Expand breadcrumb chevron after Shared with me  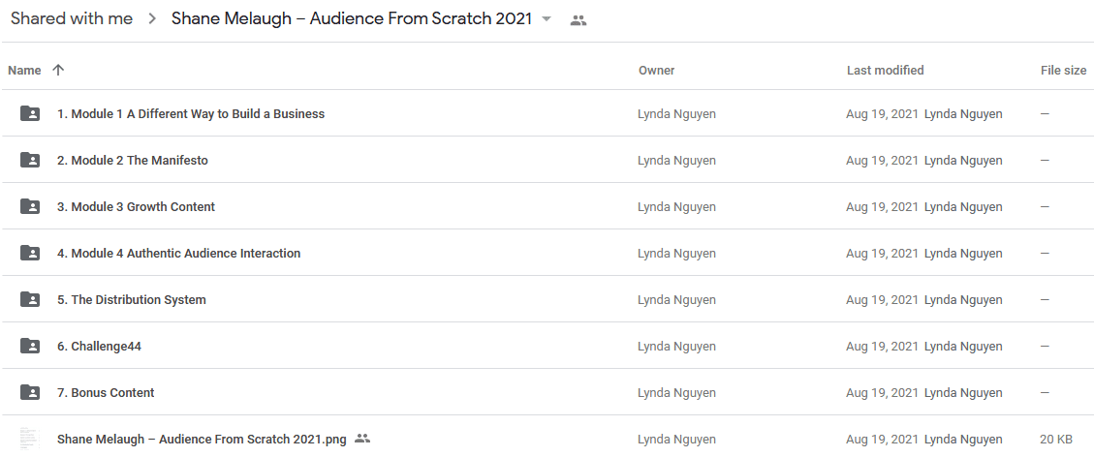pos(152,19)
